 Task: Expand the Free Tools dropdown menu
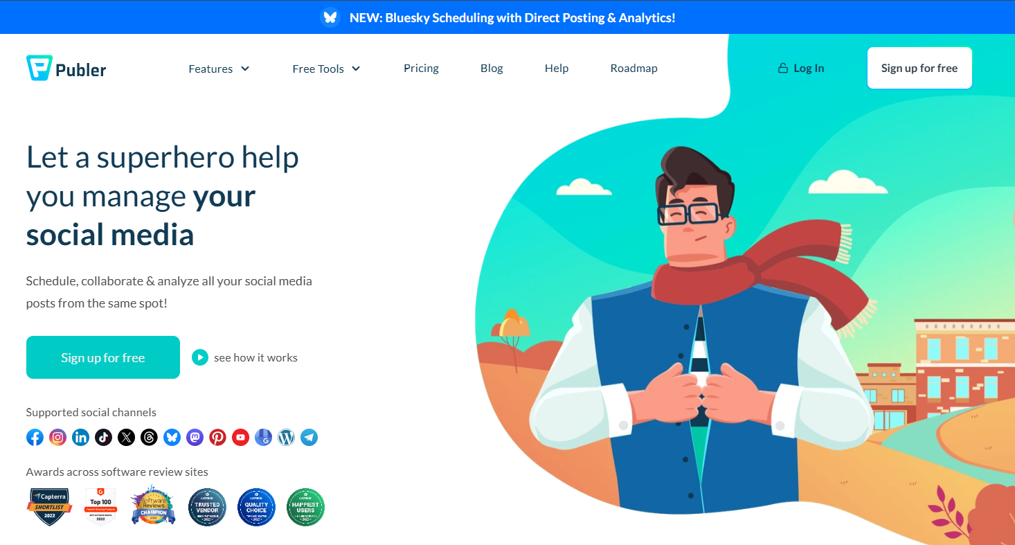click(327, 69)
